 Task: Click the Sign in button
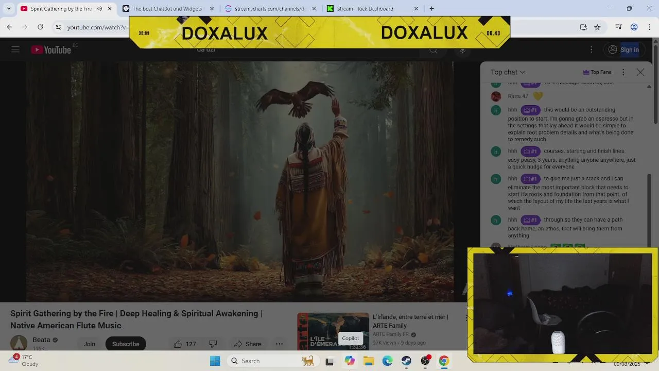(x=623, y=49)
